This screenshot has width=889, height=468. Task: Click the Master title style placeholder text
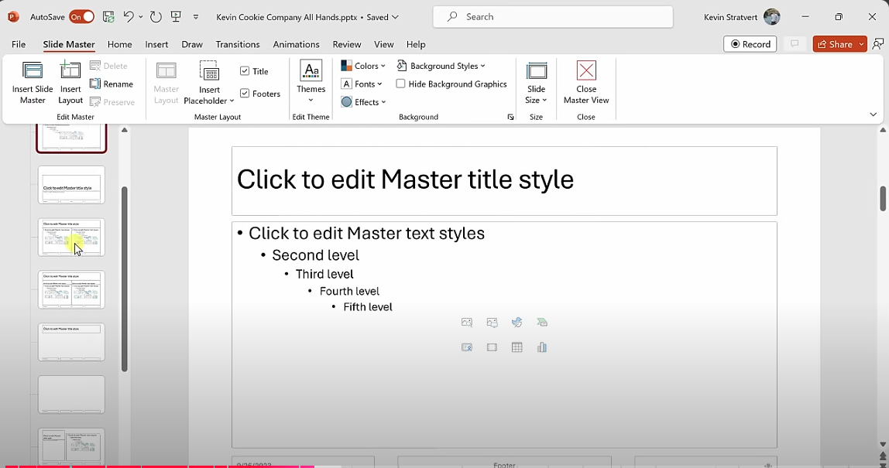point(405,179)
